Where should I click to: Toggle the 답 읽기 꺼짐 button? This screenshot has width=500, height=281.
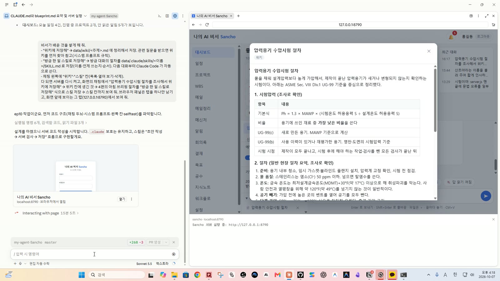click(x=459, y=182)
